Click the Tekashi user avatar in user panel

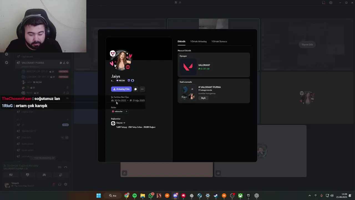(x=7, y=184)
